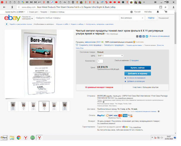Save this seller heart icon
Screen dimensions: 181x146
pos(77,45)
